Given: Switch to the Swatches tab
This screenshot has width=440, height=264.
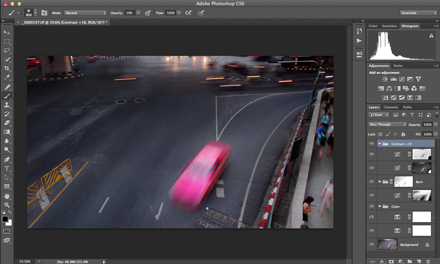Looking at the screenshot, I should pos(389,26).
